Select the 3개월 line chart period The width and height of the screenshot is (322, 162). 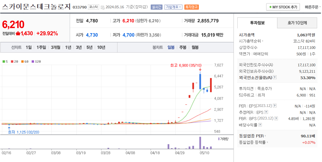(x=56, y=47)
